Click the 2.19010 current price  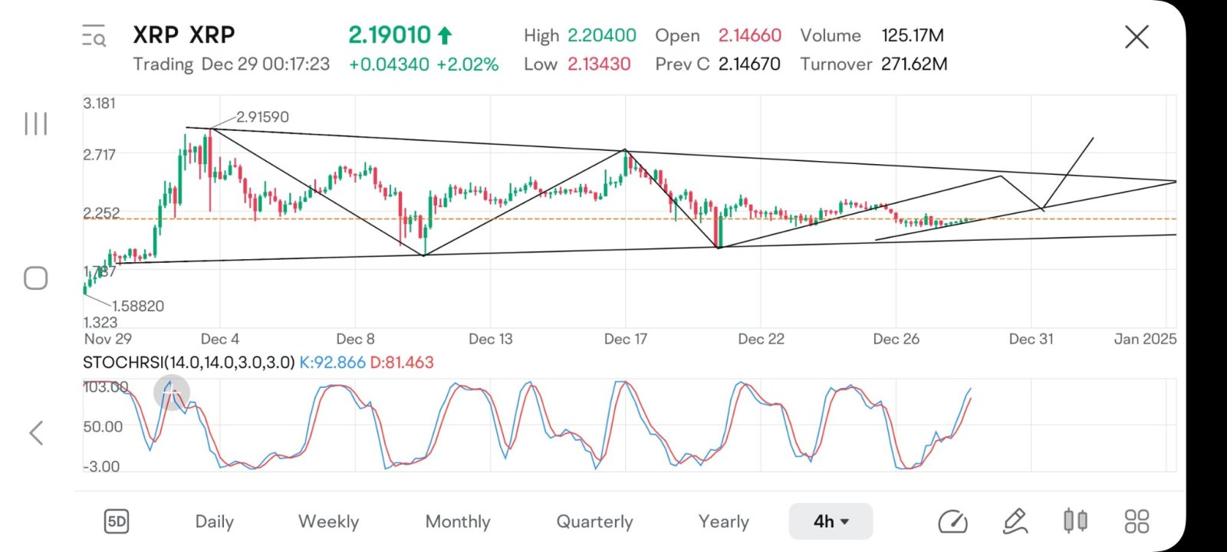pos(390,34)
